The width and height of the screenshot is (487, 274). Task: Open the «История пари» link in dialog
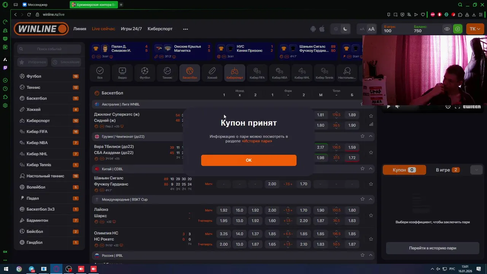[x=257, y=141]
